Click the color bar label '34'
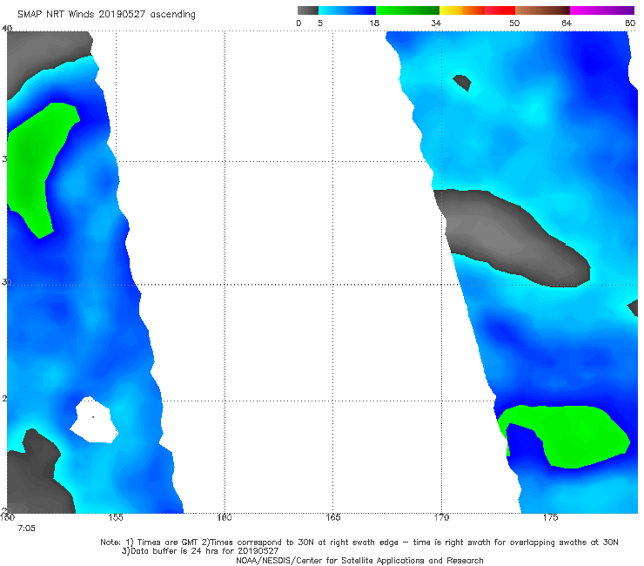Viewport: 644px width, 566px height. click(436, 24)
